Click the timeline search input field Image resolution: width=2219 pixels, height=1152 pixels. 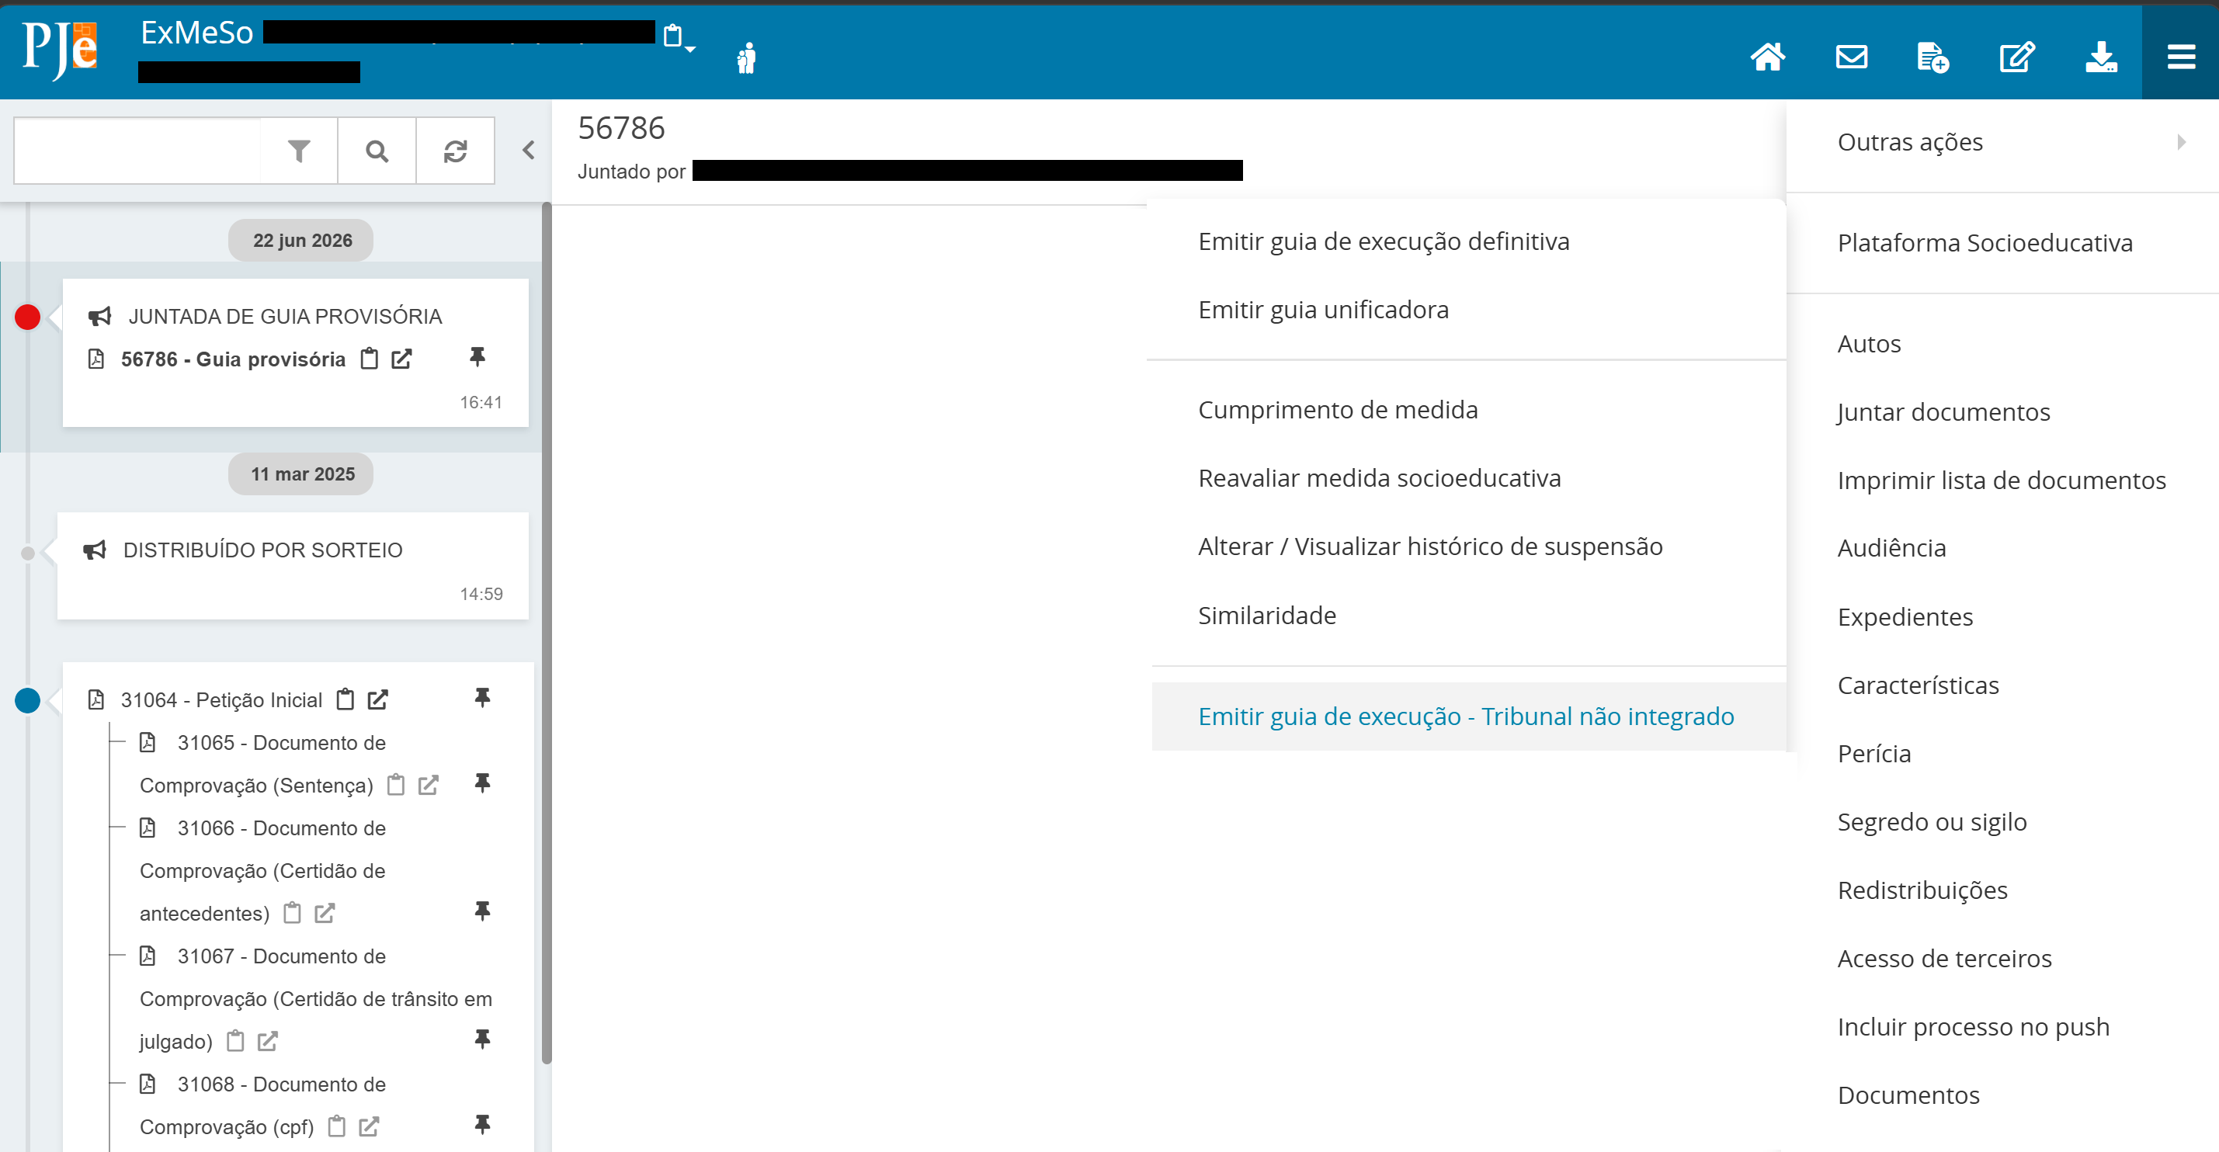[x=138, y=151]
